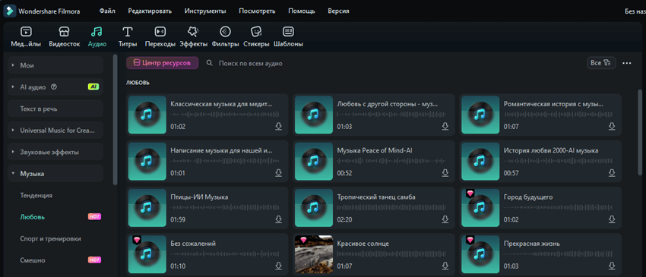Open the Посмотреть menu
The height and width of the screenshot is (277, 646).
(x=257, y=11)
